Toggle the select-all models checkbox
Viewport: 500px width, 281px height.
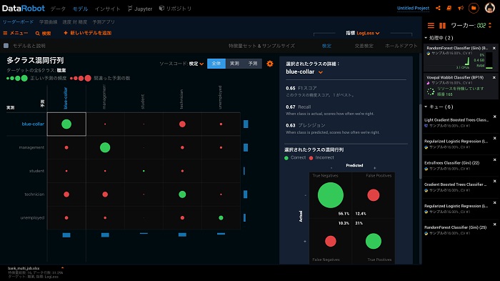[x=6, y=46]
